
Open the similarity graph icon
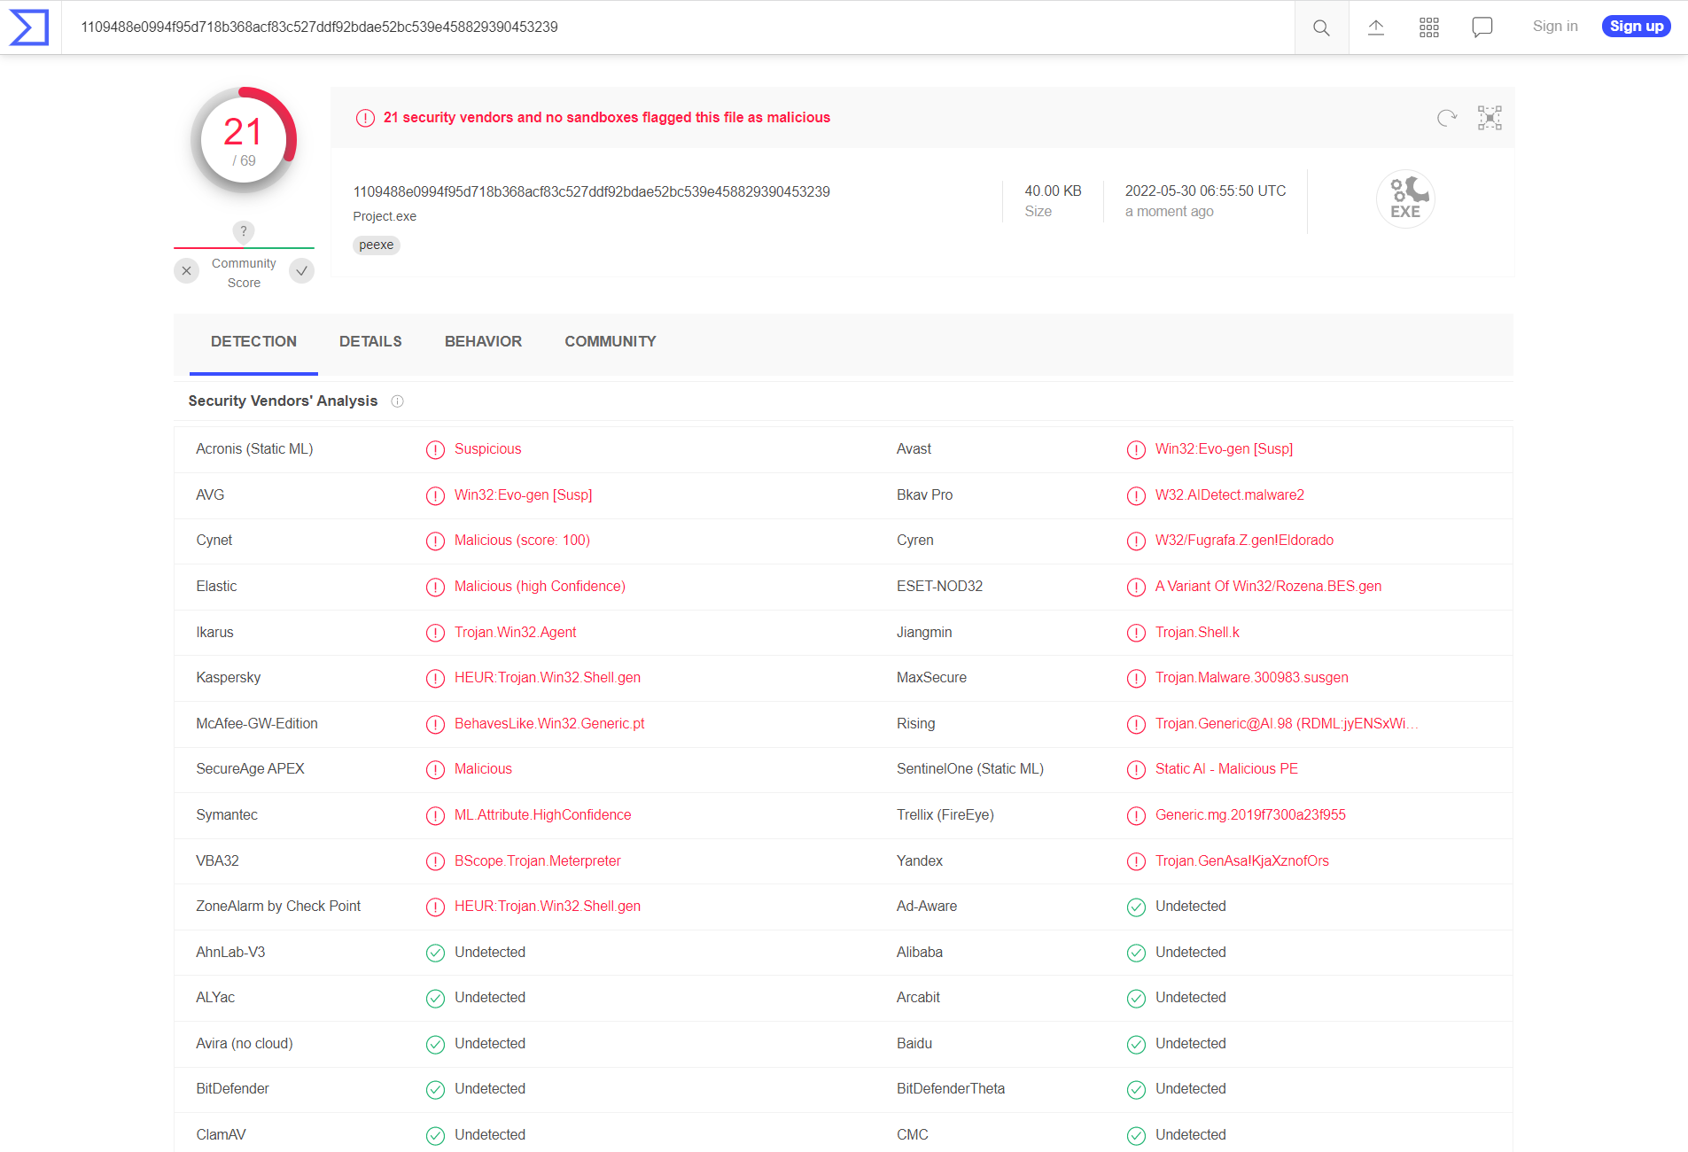(x=1490, y=118)
